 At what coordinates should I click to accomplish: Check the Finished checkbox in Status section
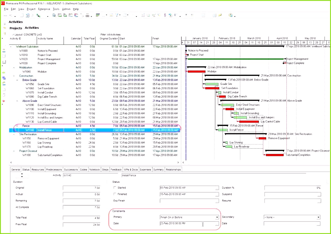(115, 194)
